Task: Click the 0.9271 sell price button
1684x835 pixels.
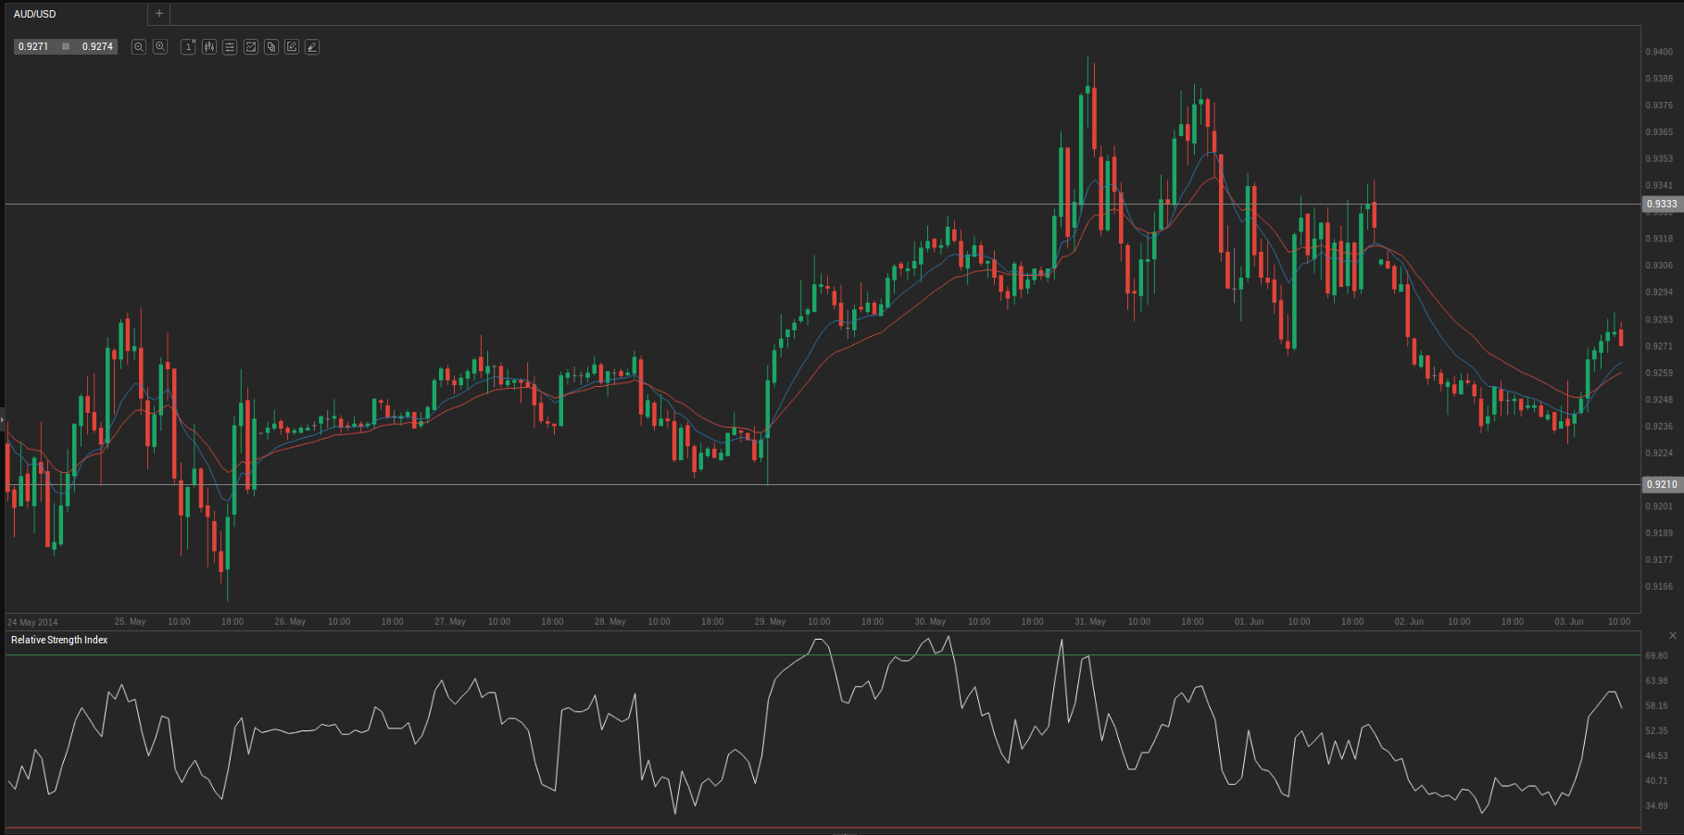Action: pyautogui.click(x=34, y=46)
